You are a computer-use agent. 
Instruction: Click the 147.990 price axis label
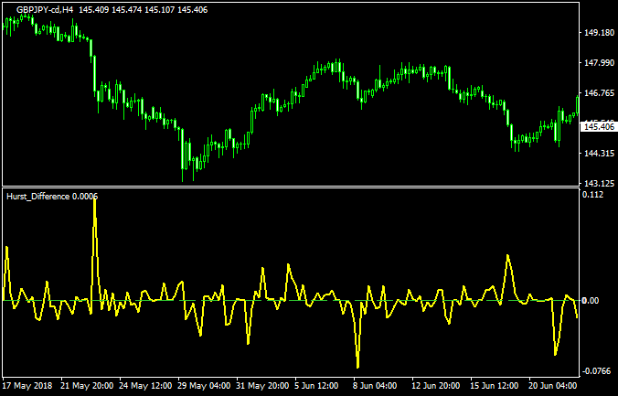[x=598, y=63]
